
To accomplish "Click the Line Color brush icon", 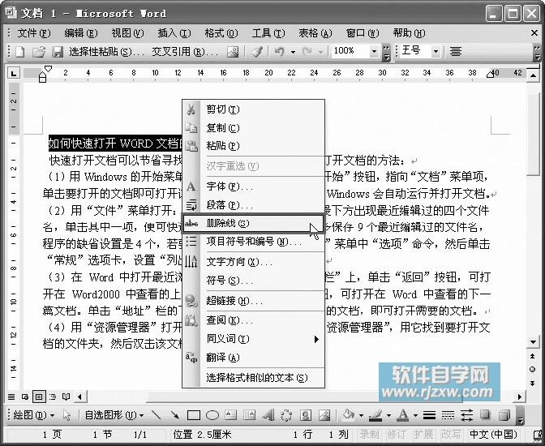I will [x=375, y=414].
